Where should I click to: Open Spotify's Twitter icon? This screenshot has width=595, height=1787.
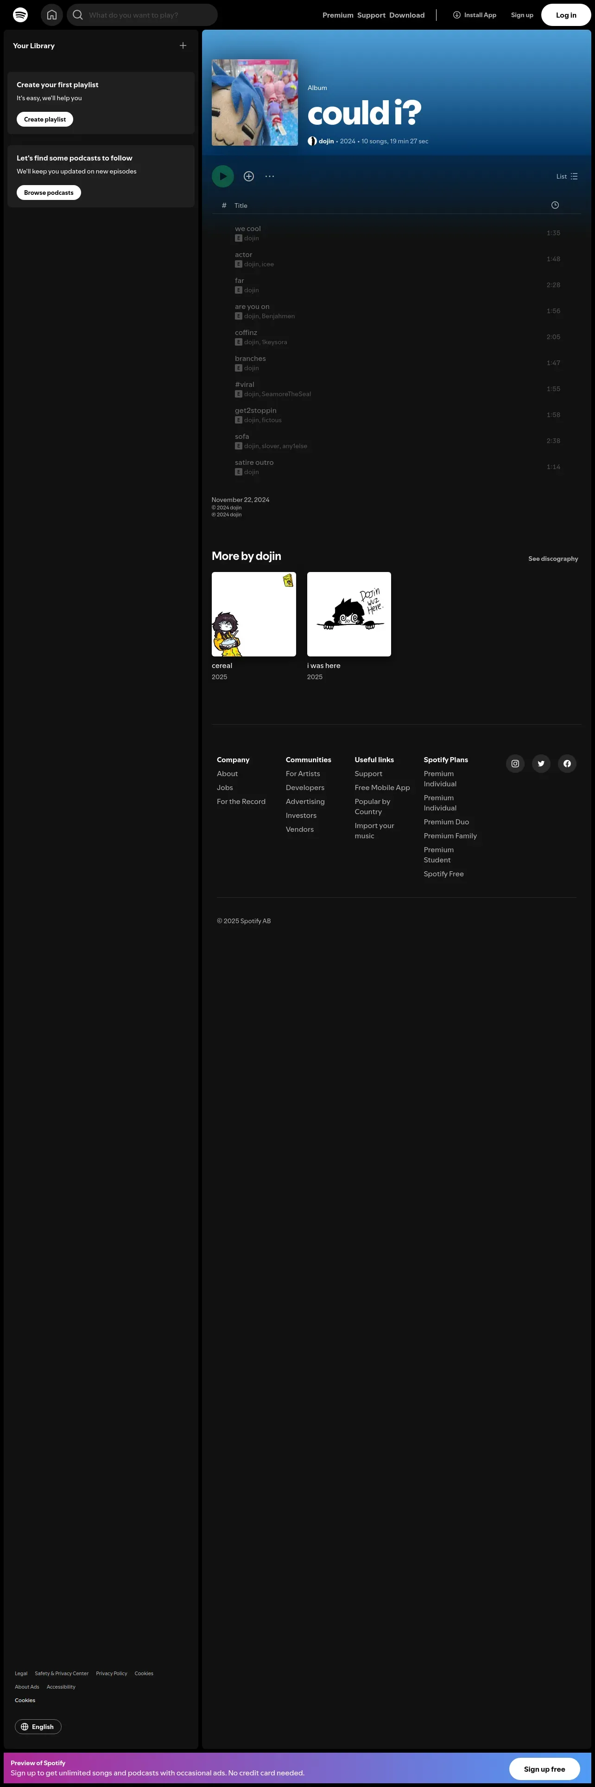pos(541,763)
